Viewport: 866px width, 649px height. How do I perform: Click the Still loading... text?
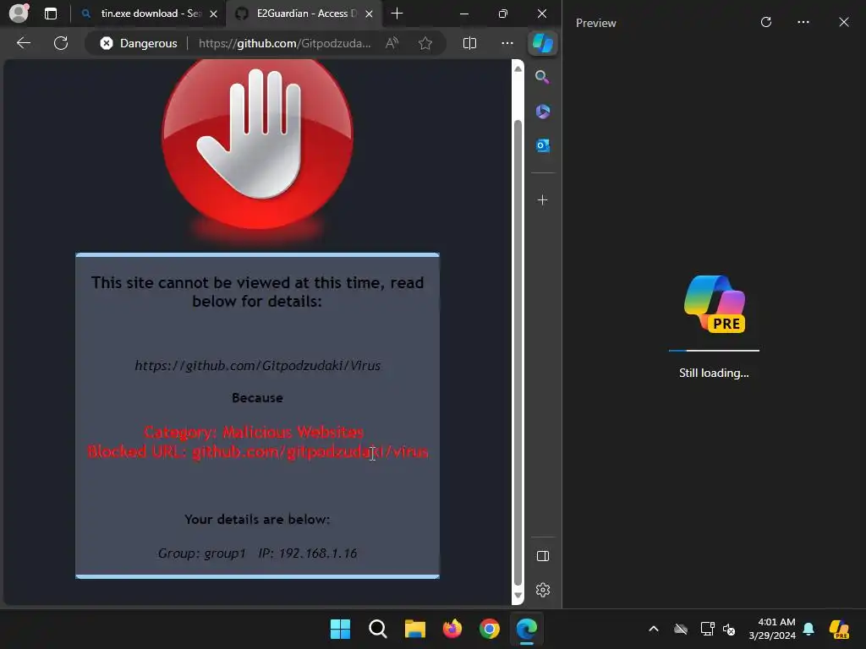point(714,373)
